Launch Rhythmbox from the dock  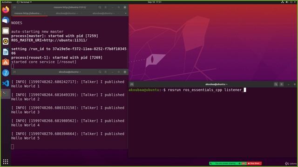pos(6,41)
